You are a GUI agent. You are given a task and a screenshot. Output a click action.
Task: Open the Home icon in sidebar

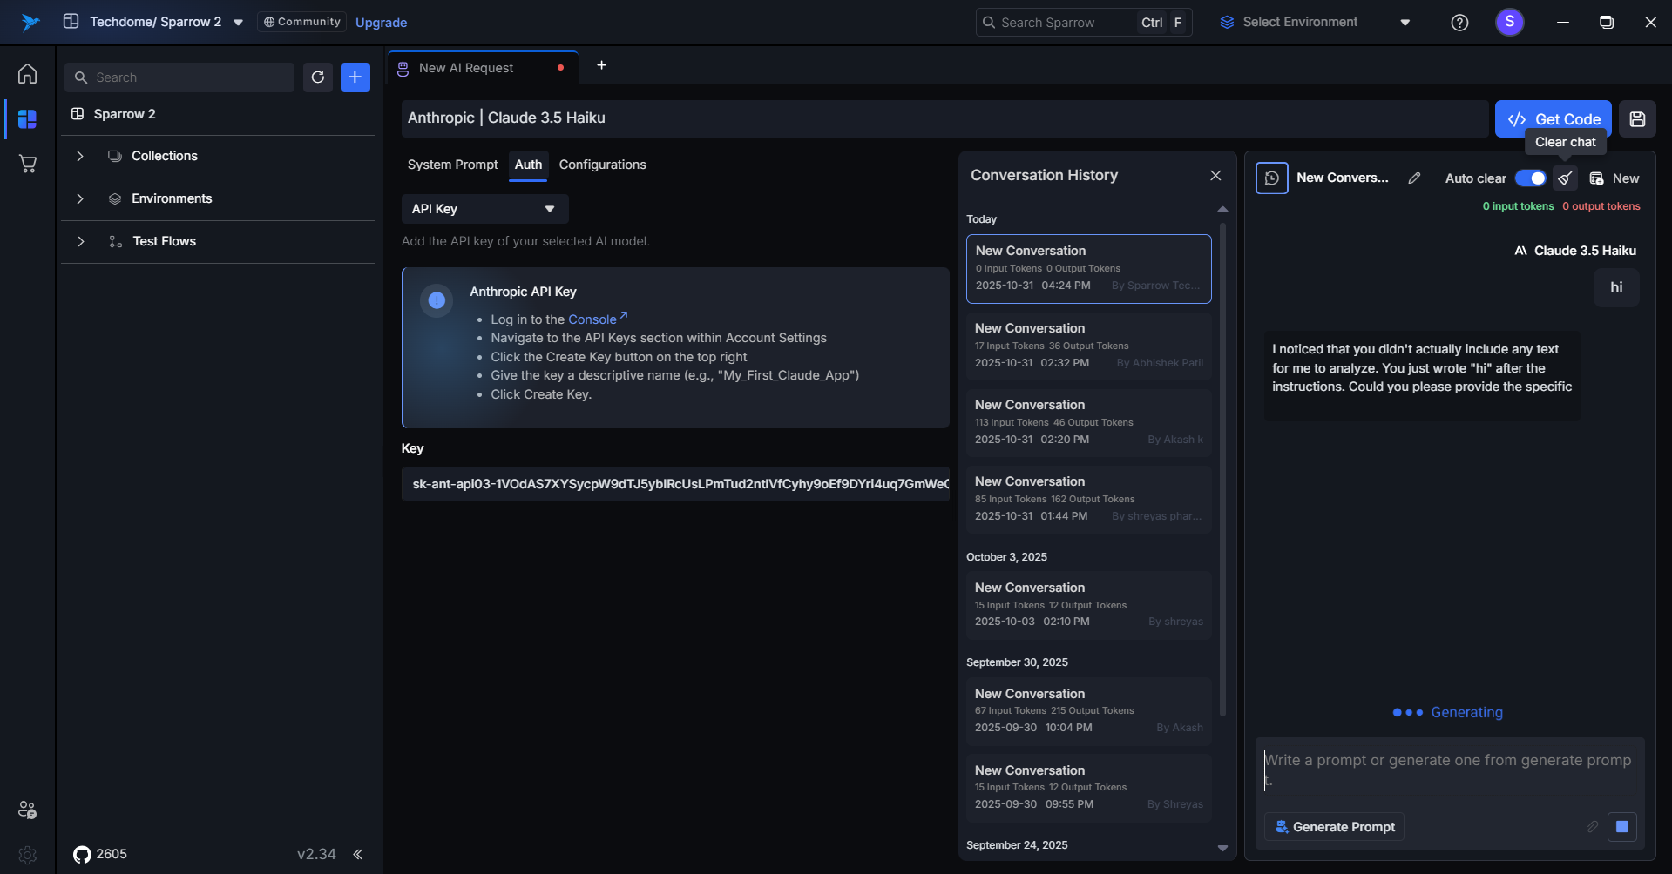[x=27, y=74]
